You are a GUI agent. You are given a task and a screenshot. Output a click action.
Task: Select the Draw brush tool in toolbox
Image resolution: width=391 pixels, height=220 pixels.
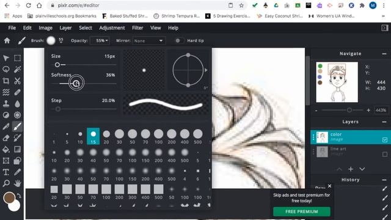[x=17, y=127]
